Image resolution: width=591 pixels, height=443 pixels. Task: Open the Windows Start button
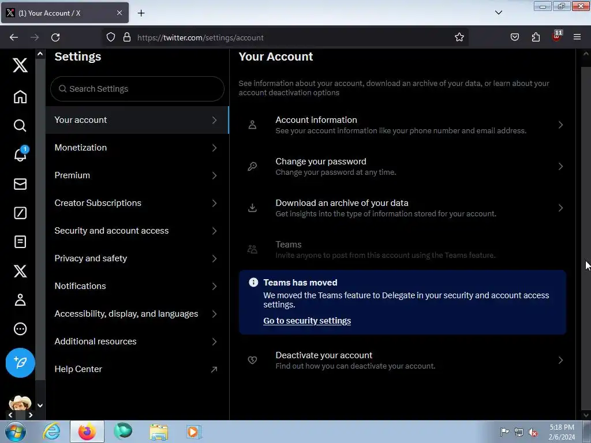pos(15,431)
